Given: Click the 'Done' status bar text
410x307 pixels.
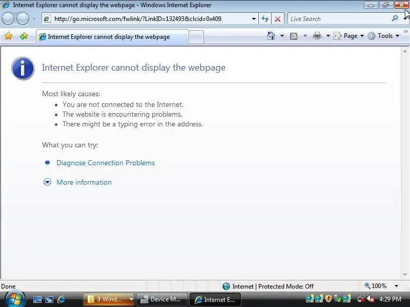Looking at the screenshot, I should tap(8, 287).
